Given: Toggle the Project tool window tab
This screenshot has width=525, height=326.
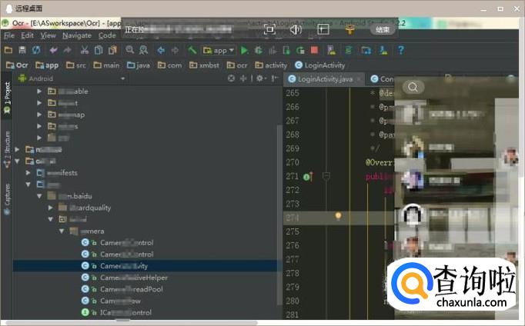Looking at the screenshot, I should tap(7, 98).
